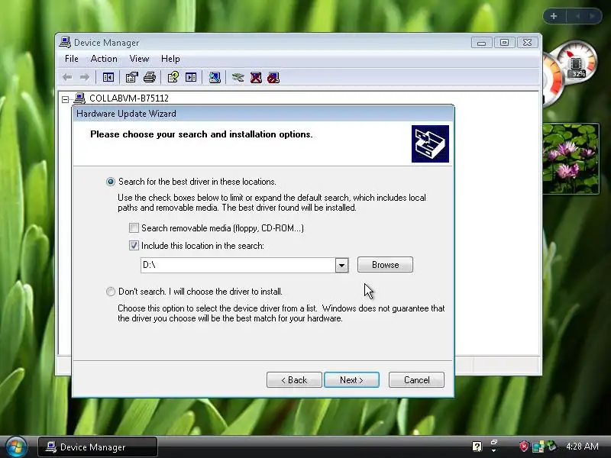This screenshot has width=611, height=458.
Task: Click the Print toolbar icon
Action: pos(150,78)
